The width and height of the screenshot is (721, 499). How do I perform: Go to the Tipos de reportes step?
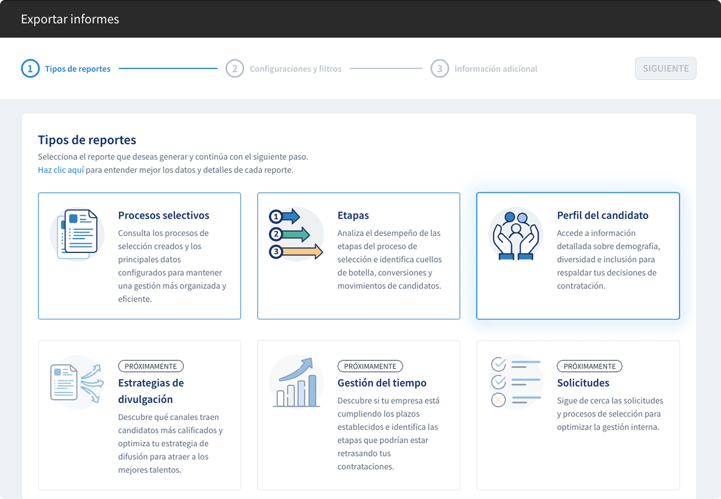click(x=77, y=69)
